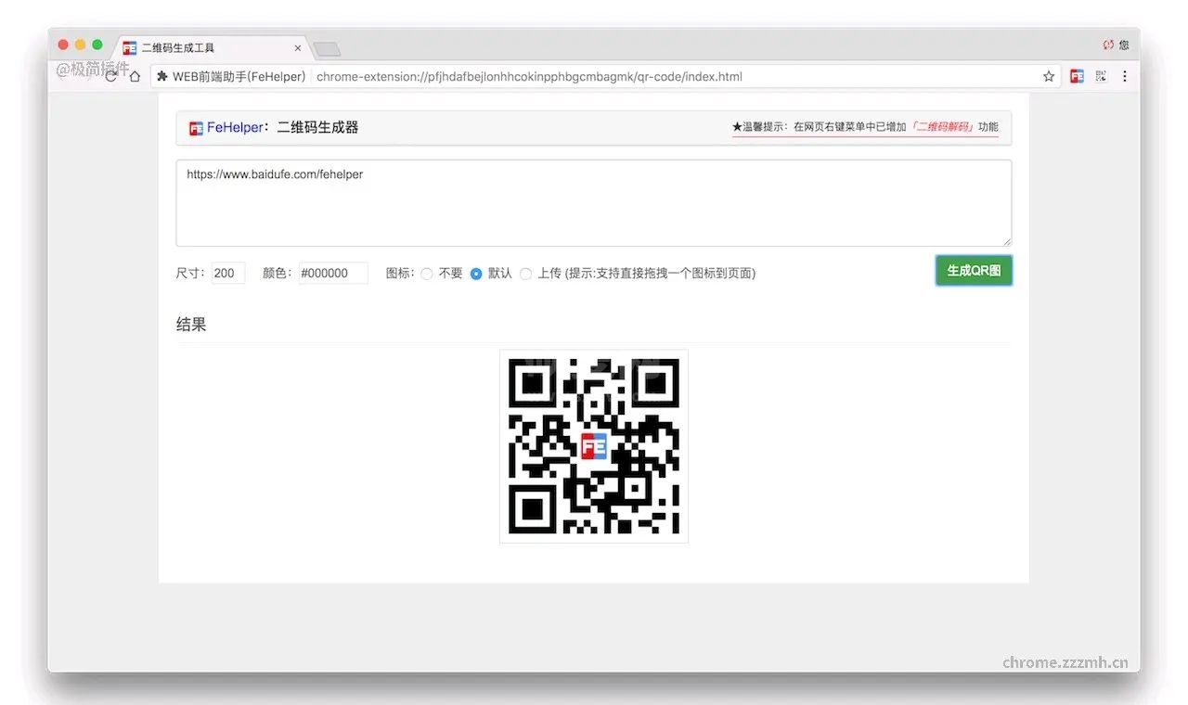Click the 生成QR图 button
The height and width of the screenshot is (705, 1188).
974,271
